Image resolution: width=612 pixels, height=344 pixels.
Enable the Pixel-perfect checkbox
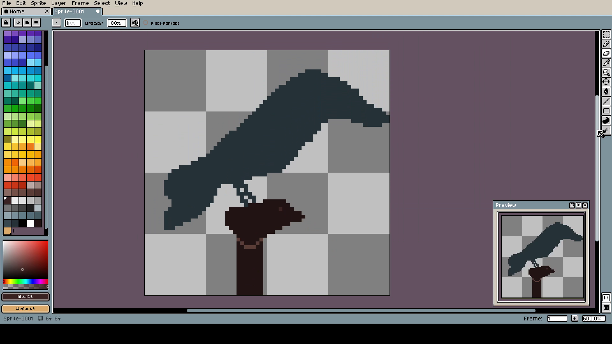pyautogui.click(x=146, y=23)
